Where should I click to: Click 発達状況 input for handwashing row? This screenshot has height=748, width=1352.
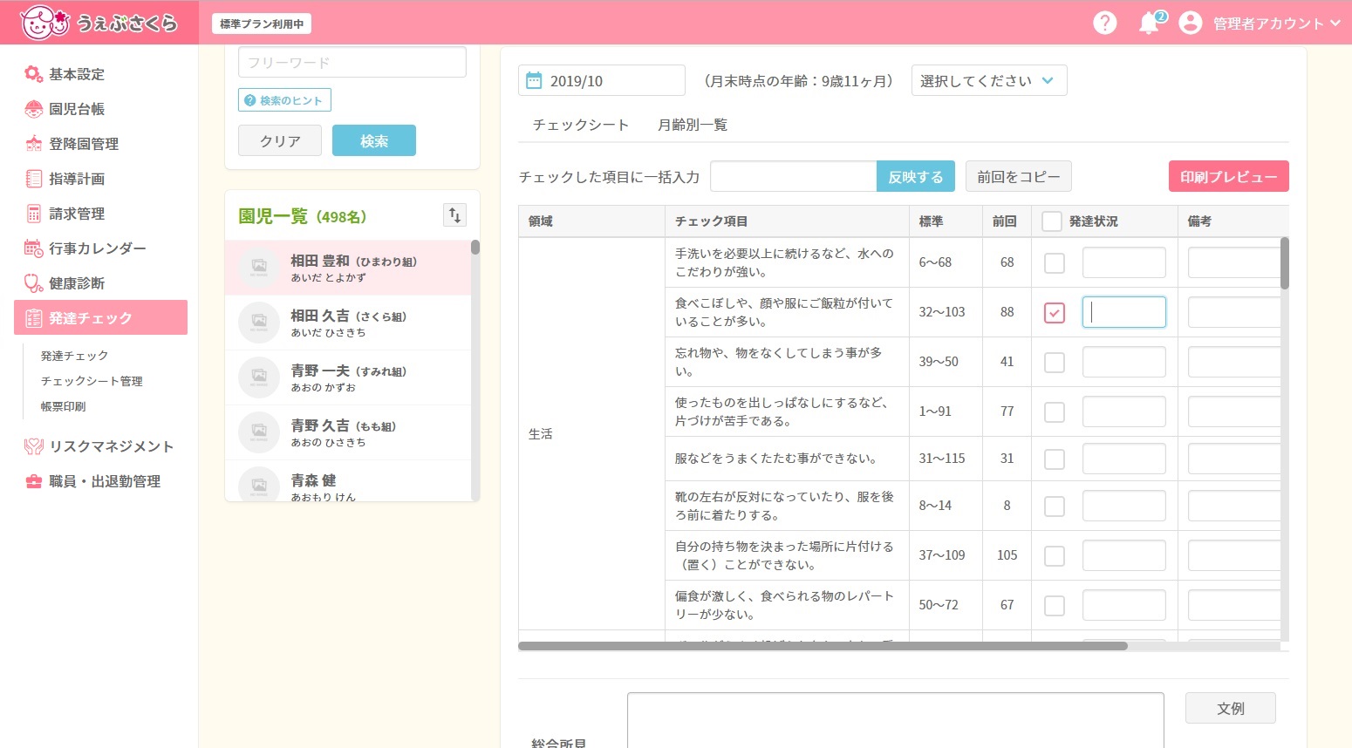1124,262
